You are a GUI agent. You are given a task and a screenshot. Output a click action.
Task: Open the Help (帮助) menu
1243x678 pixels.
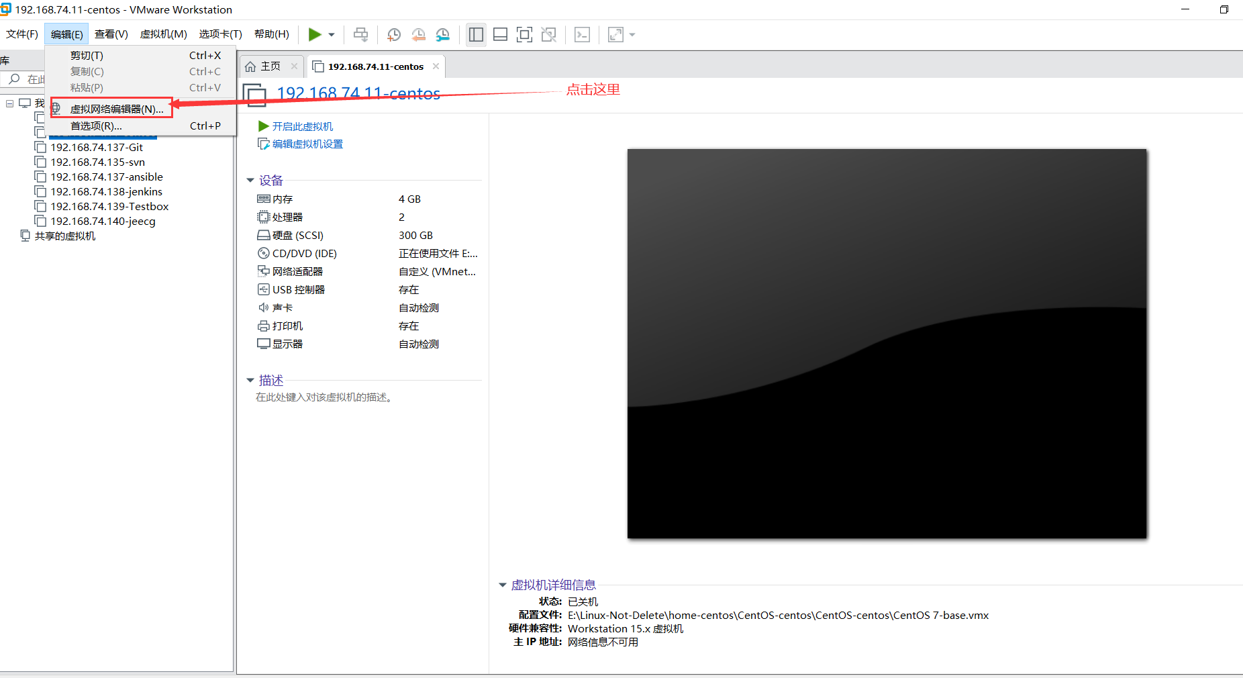[x=272, y=34]
